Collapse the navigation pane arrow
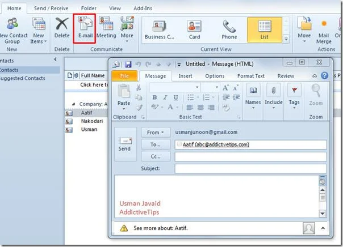Viewport: 343px width, 247px height. tap(55, 59)
